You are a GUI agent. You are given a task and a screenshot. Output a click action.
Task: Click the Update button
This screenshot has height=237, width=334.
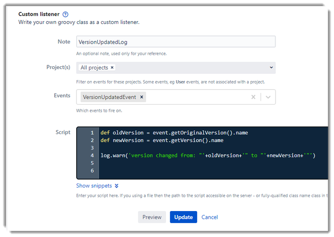click(183, 217)
